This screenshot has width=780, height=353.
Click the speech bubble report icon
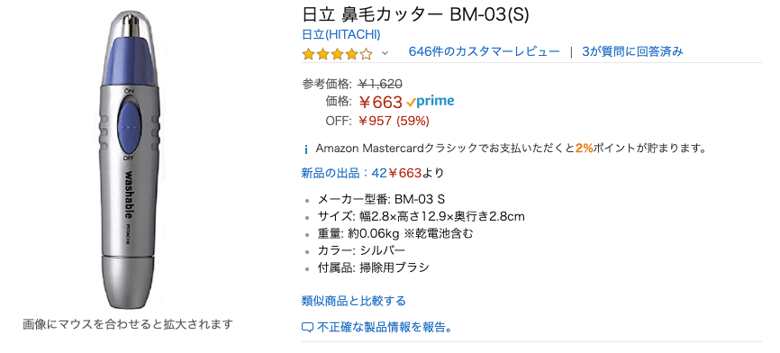tap(308, 328)
